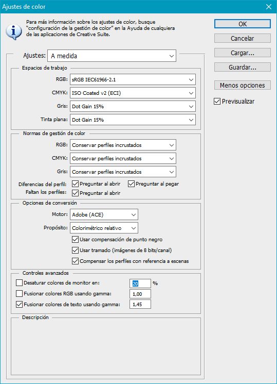Click the blue information icon
This screenshot has height=384, width=277.
coord(14,31)
